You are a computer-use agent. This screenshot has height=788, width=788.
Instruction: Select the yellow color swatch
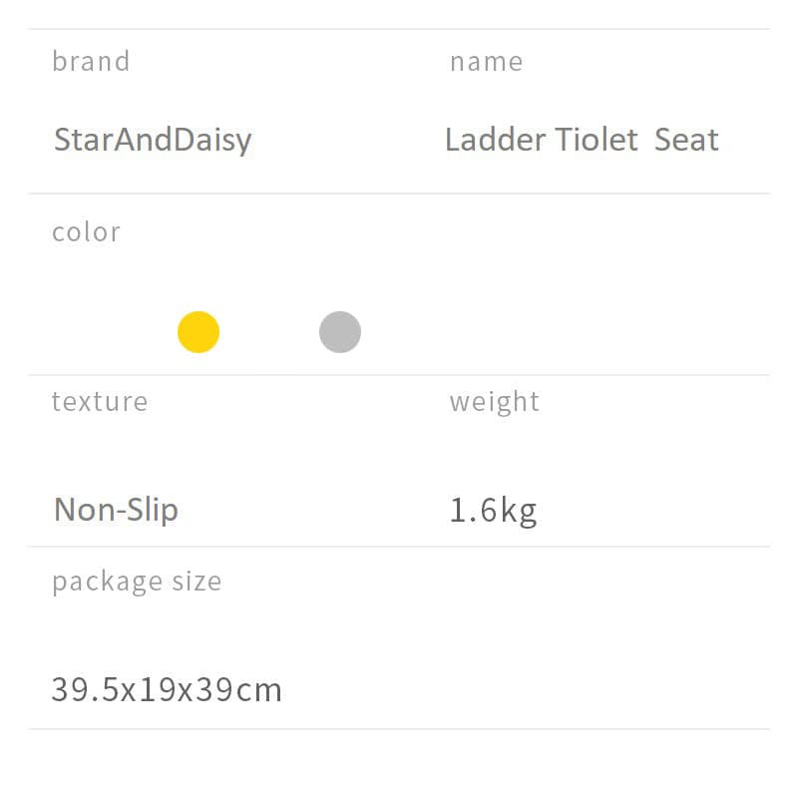pos(198,332)
